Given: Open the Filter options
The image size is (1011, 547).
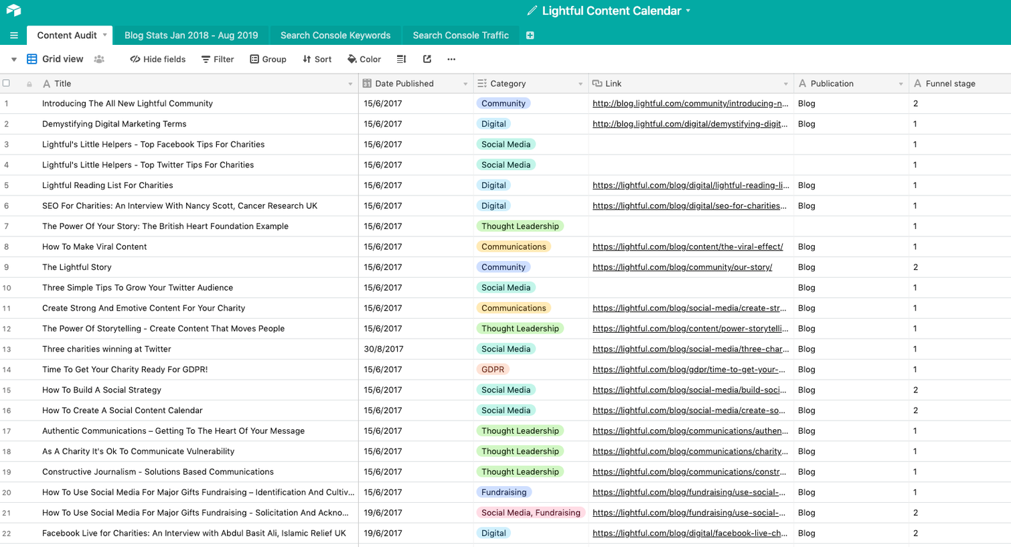Looking at the screenshot, I should coord(218,59).
